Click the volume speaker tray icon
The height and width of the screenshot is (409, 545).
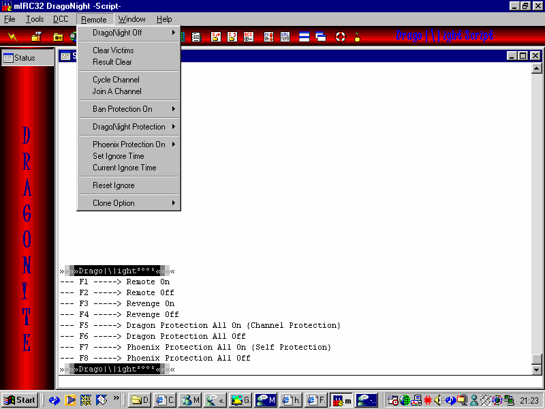438,400
